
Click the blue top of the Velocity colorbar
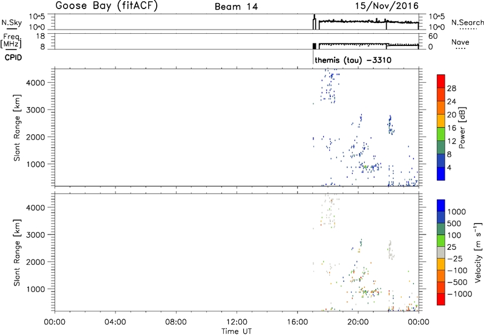click(441, 206)
